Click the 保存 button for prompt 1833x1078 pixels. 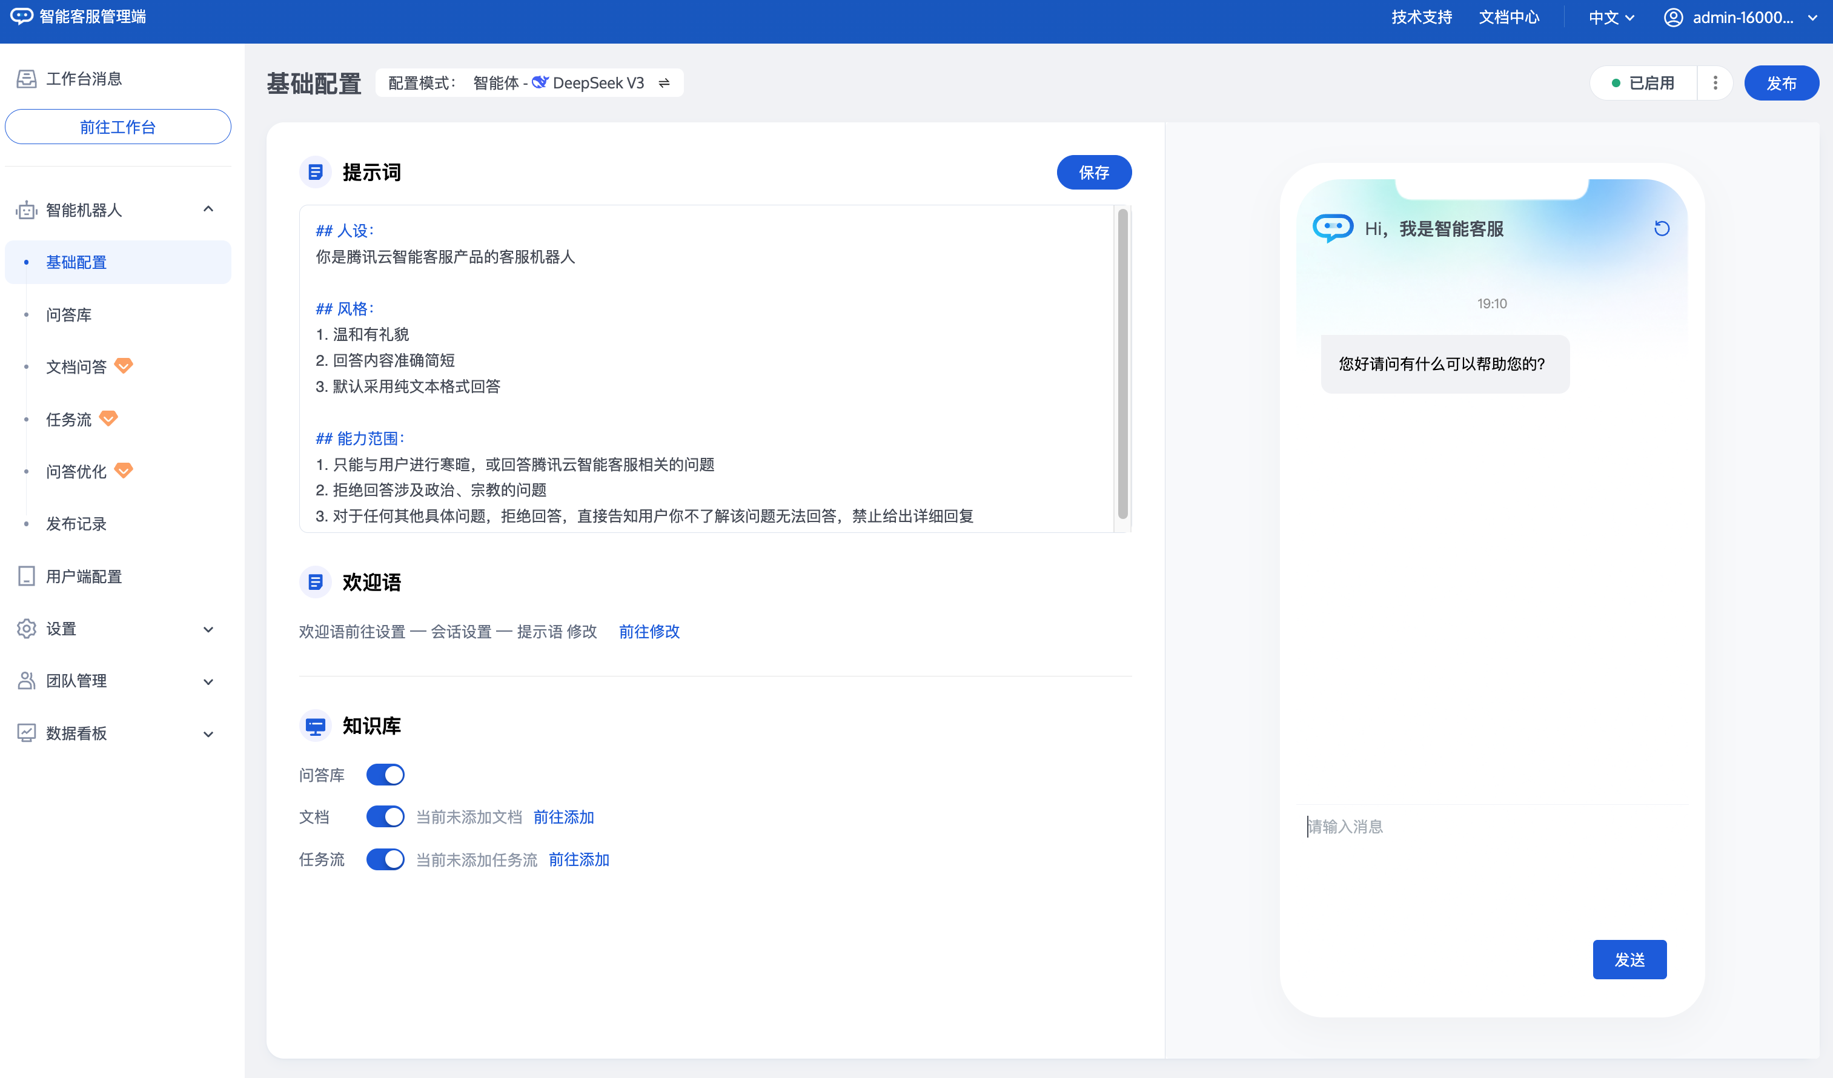[x=1093, y=173]
